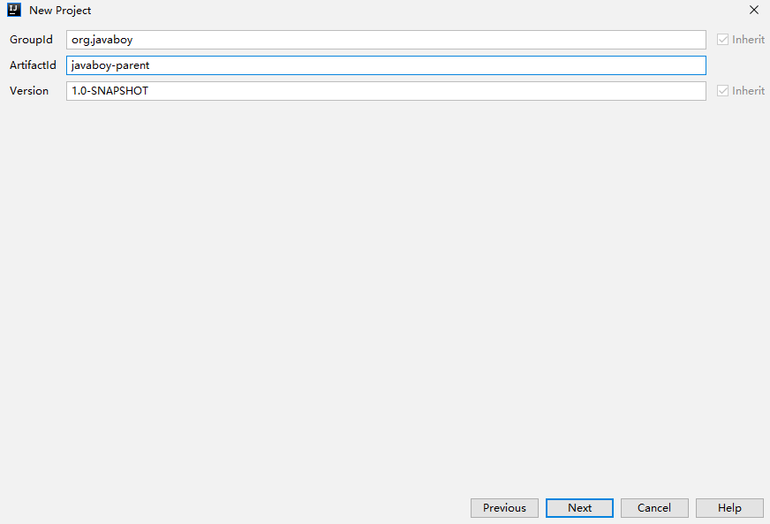Proceed with the Next button
This screenshot has width=770, height=524.
click(579, 508)
